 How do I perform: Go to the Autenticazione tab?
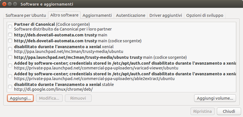pyautogui.click(x=131, y=15)
